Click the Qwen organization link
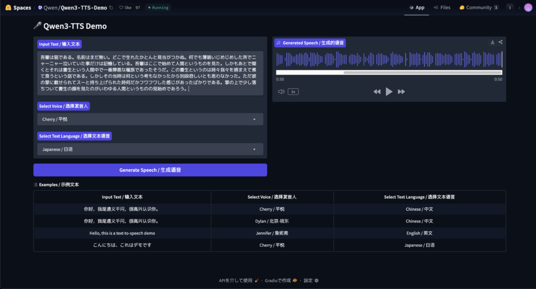Screen dimensions: 536x289 pos(50,7)
